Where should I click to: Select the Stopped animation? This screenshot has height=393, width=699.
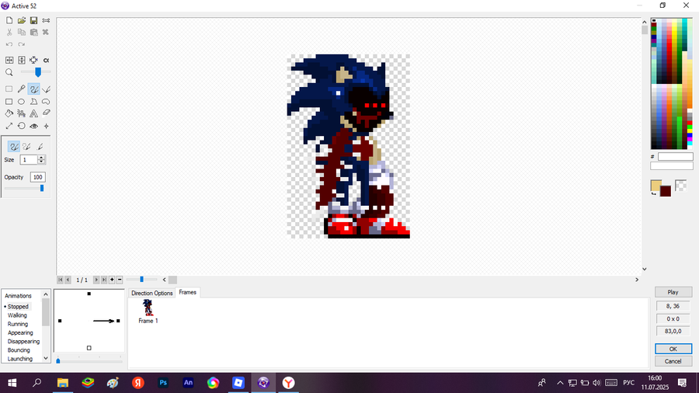(19, 307)
